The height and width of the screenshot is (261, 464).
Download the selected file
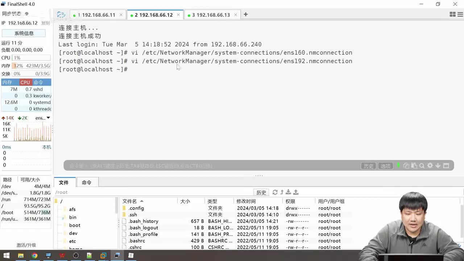pyautogui.click(x=289, y=192)
